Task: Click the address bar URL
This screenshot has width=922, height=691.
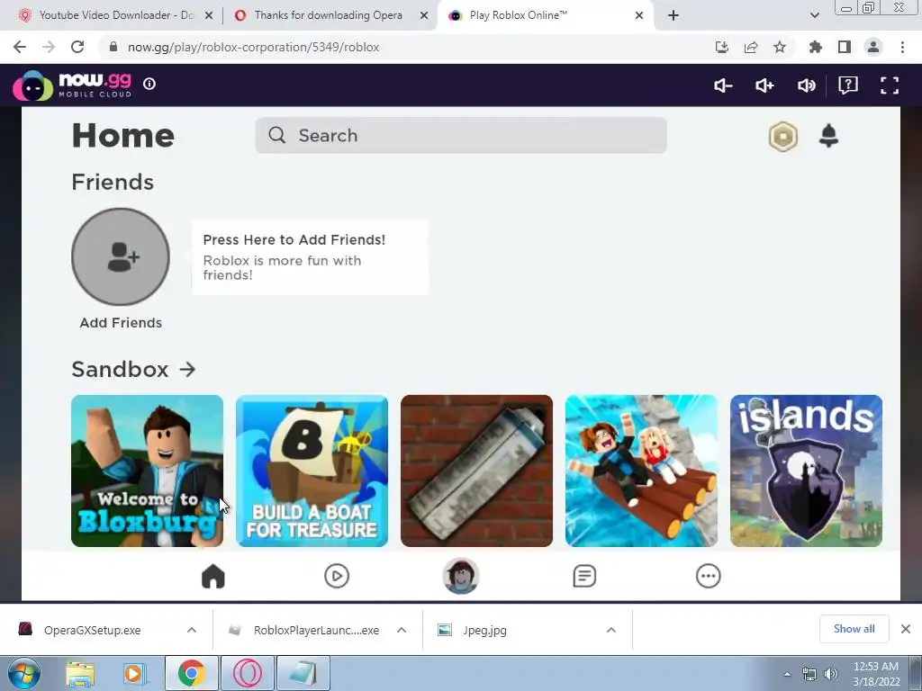Action: tap(253, 47)
